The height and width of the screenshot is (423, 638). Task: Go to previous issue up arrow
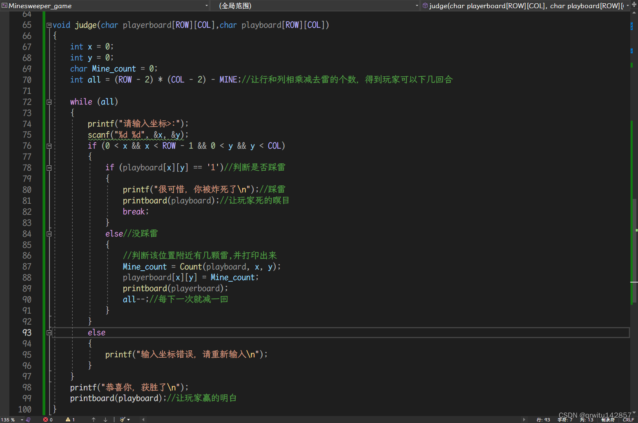click(x=94, y=420)
